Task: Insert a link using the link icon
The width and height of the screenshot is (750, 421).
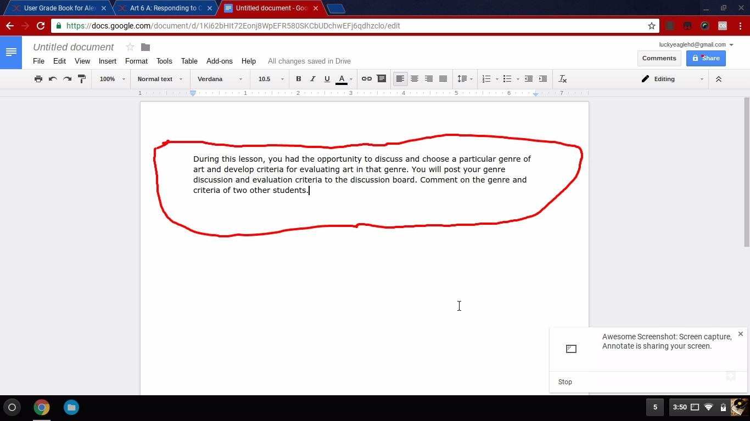Action: pos(366,79)
